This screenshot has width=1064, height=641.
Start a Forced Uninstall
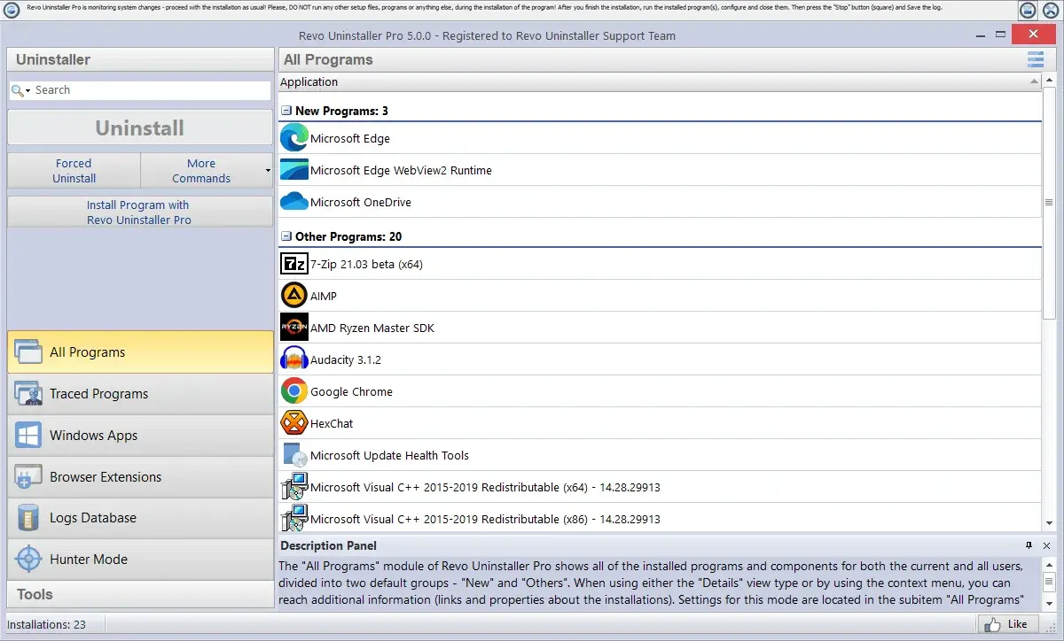click(73, 170)
